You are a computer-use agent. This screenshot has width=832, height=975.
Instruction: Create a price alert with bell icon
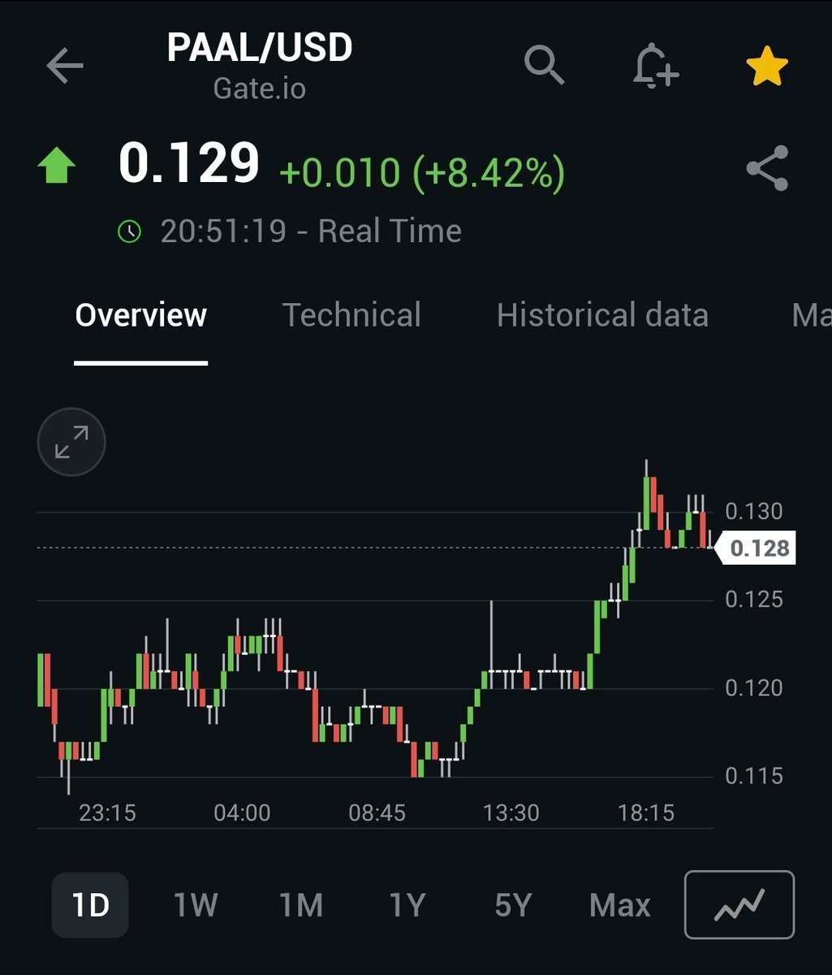655,65
